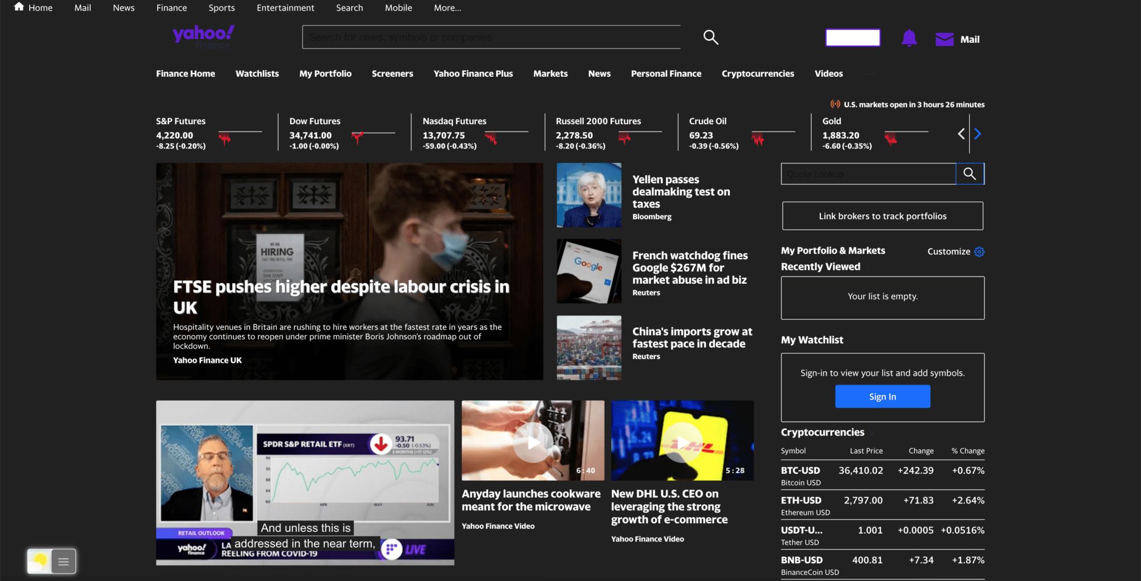Viewport: 1141px width, 581px height.
Task: Open French watchdog fines Google article
Action: click(x=690, y=268)
